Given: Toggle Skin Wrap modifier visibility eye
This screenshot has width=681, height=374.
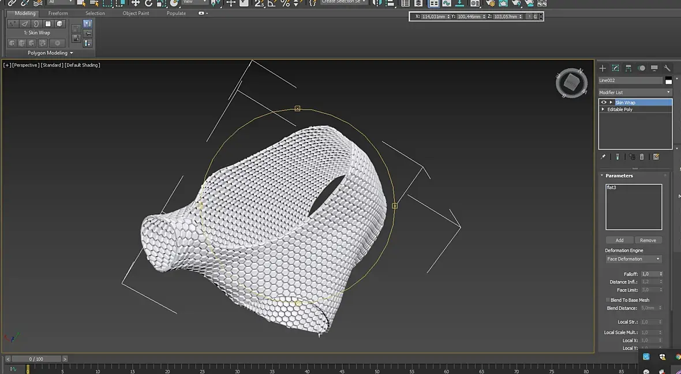Looking at the screenshot, I should 604,102.
